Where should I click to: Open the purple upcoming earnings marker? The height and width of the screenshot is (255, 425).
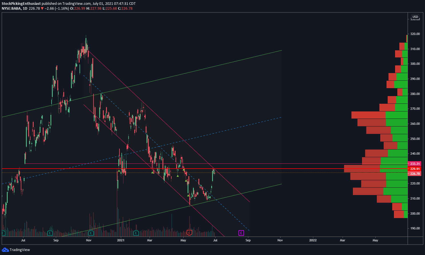241,233
